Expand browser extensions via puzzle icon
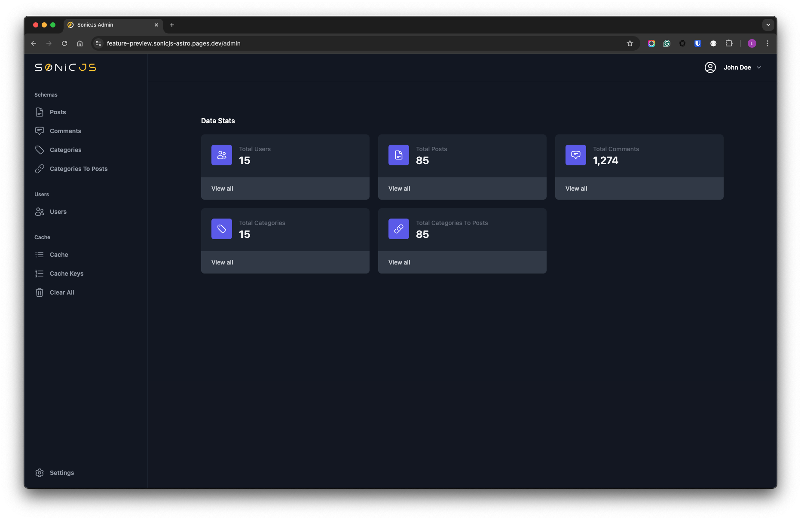 [729, 43]
